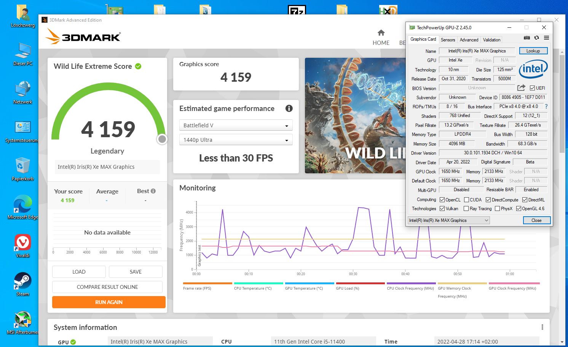Click the green GPU check icon in System information
Viewport: 568px width, 347px height.
tap(73, 342)
